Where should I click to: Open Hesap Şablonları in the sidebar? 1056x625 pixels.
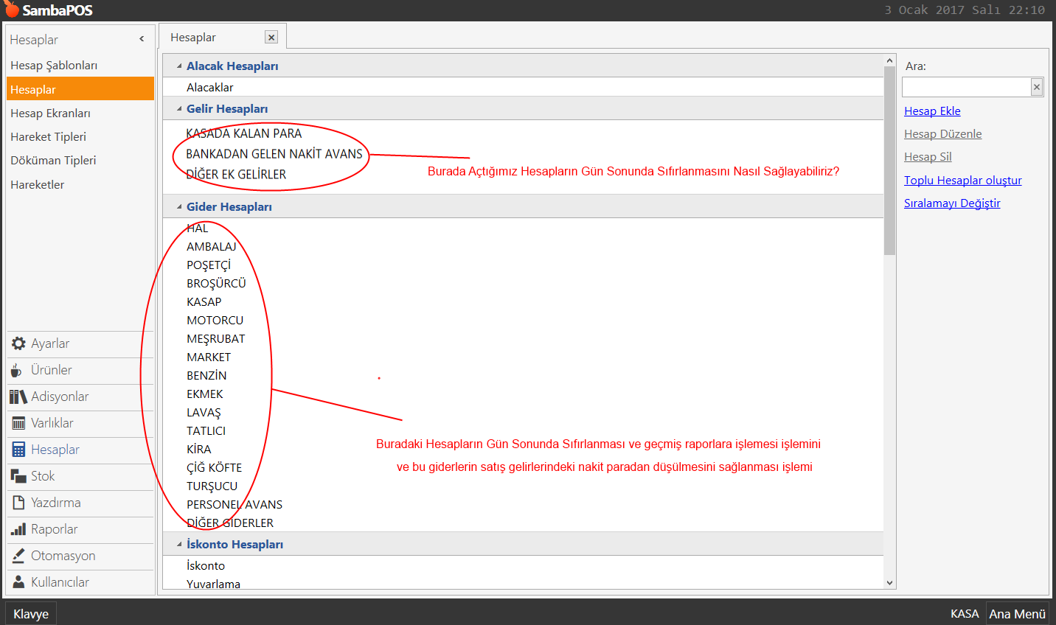click(x=54, y=66)
